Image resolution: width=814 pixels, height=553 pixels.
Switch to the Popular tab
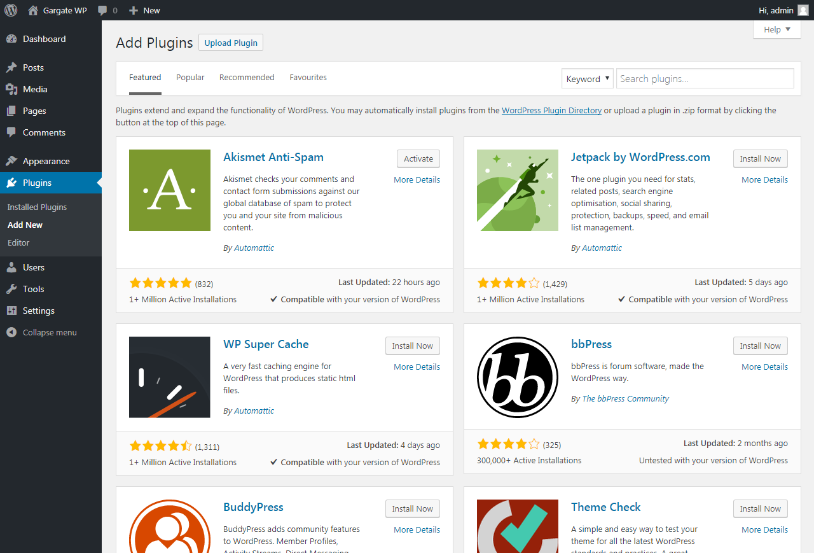click(190, 78)
